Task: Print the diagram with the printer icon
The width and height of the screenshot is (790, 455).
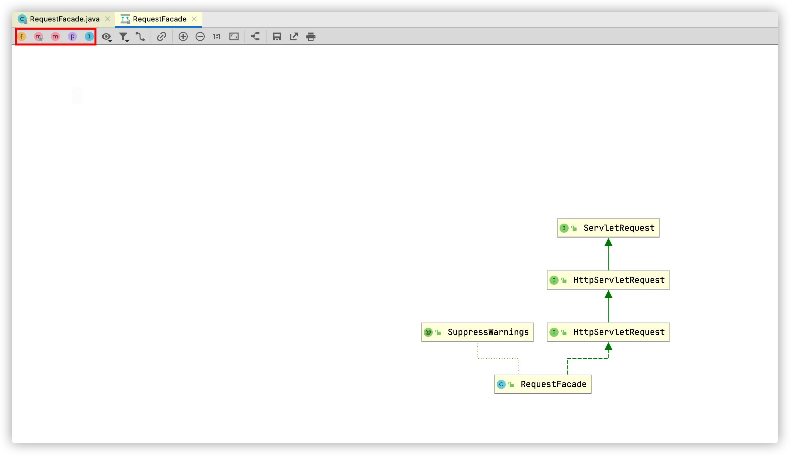Action: click(311, 36)
